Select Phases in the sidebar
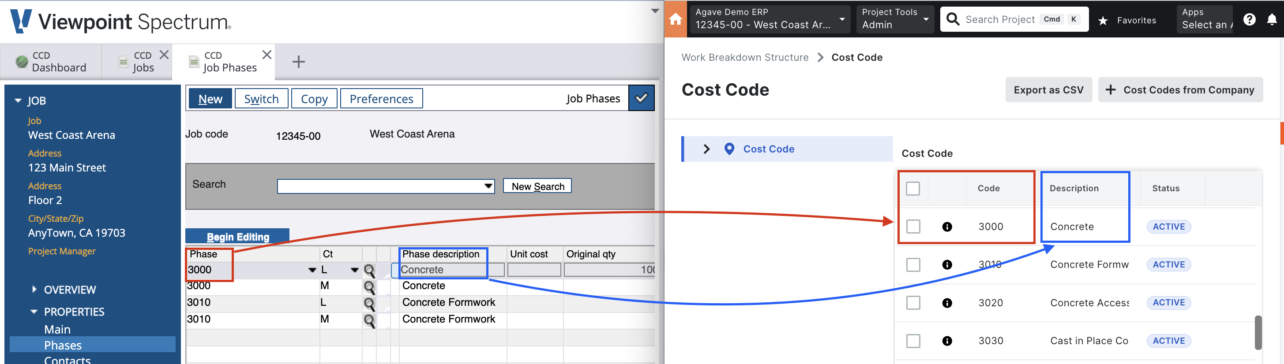Viewport: 1284px width, 364px height. click(x=93, y=345)
